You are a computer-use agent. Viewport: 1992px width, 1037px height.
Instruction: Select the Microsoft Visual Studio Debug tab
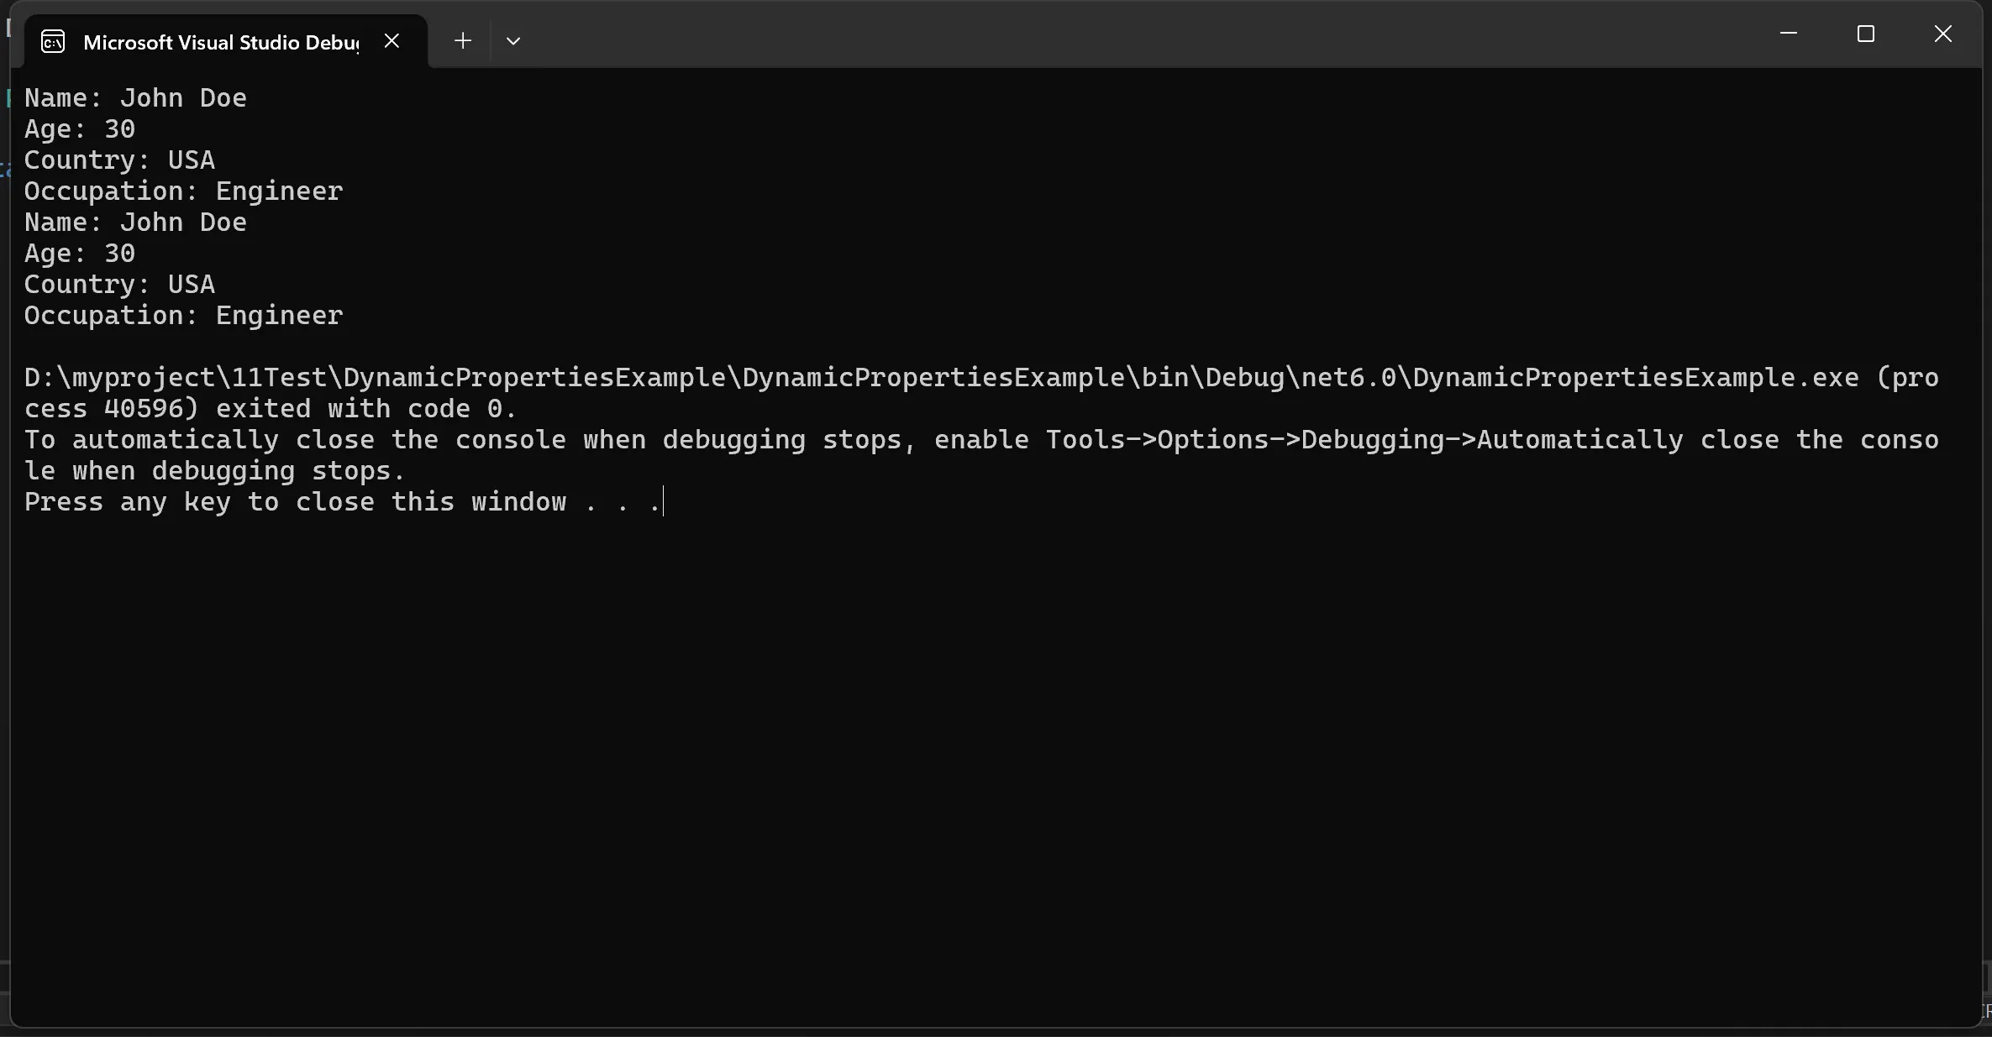[x=220, y=42]
